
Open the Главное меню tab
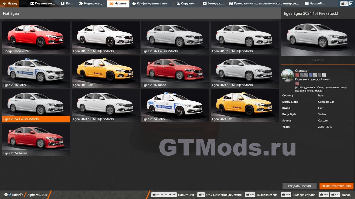click(43, 4)
